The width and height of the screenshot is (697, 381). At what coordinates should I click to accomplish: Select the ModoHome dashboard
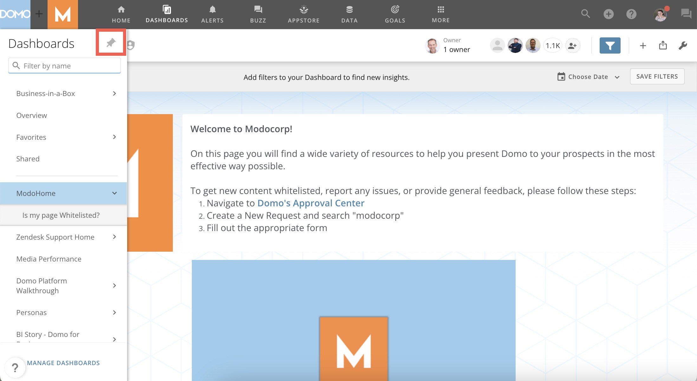[36, 193]
